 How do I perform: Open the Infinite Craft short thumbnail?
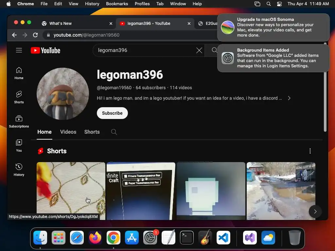click(x=141, y=191)
